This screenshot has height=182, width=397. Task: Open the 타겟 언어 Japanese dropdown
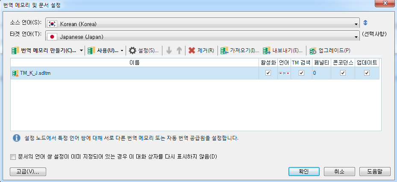pos(203,36)
